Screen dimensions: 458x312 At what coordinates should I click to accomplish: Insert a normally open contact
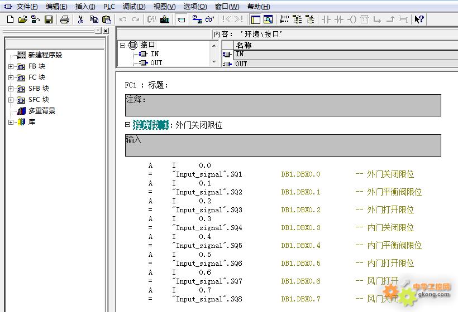pos(326,19)
